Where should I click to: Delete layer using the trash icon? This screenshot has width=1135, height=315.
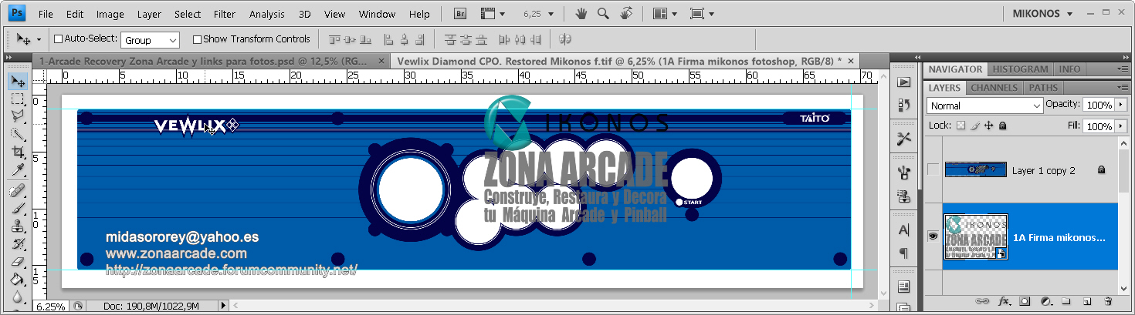(1107, 301)
